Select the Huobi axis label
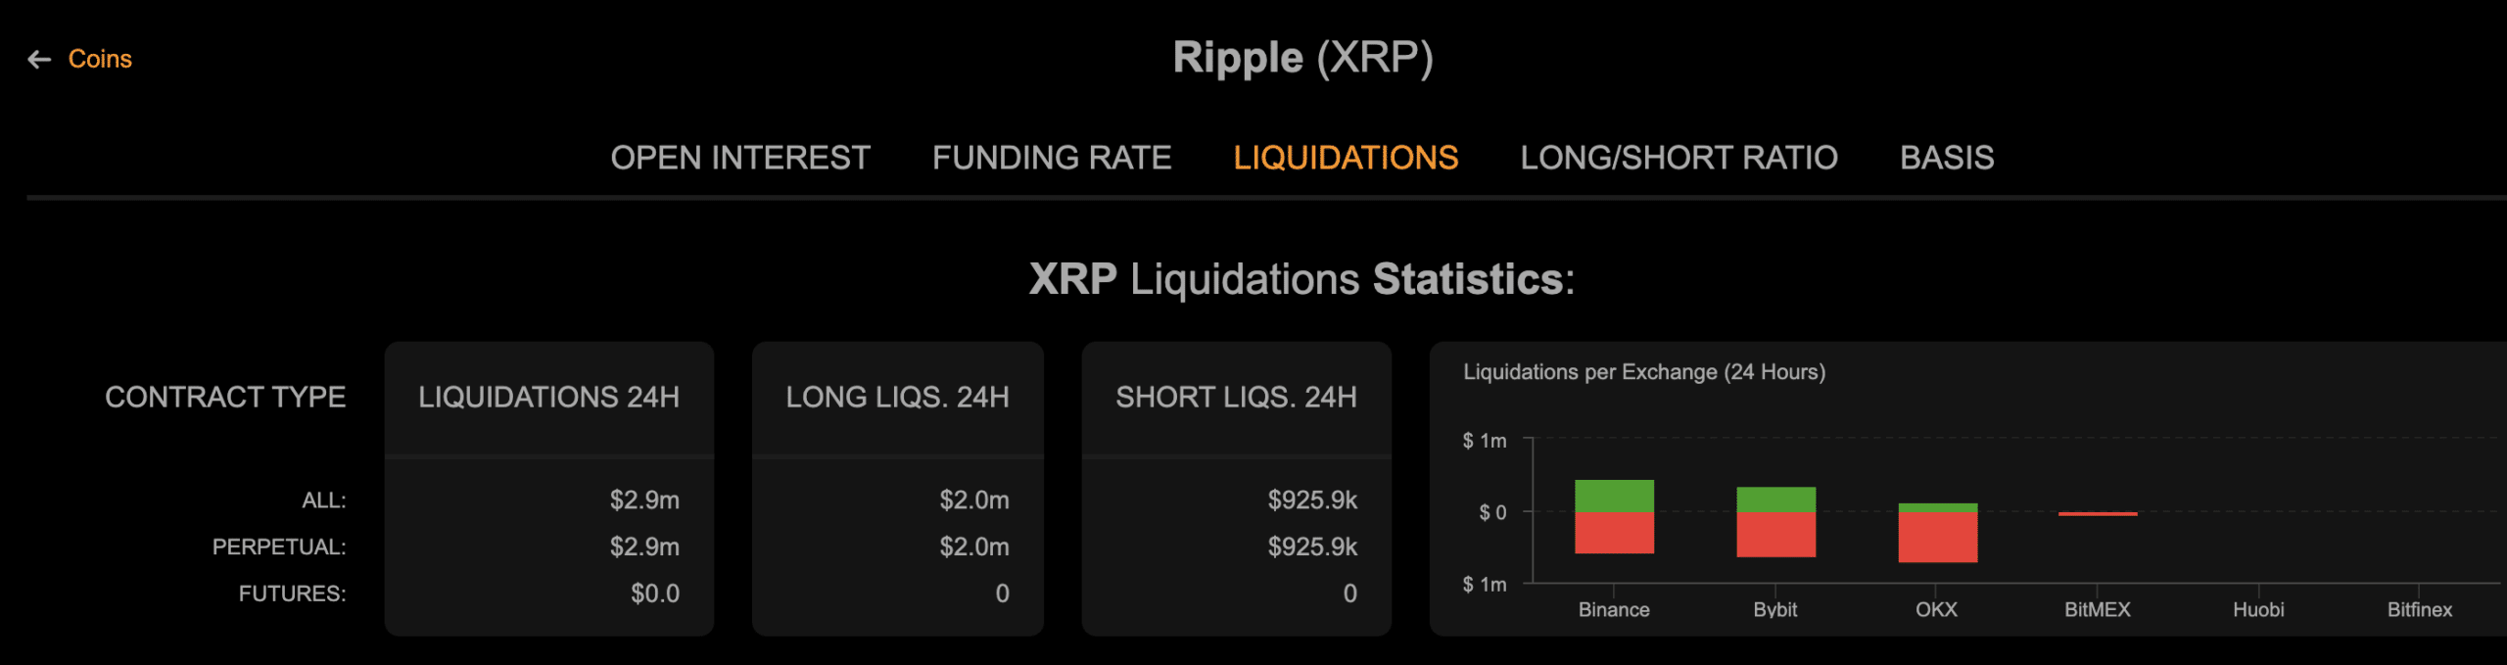The image size is (2507, 665). click(x=2260, y=609)
